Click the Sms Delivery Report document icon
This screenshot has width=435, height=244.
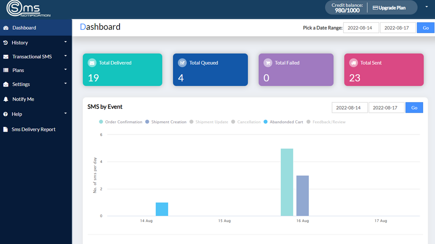click(5, 129)
